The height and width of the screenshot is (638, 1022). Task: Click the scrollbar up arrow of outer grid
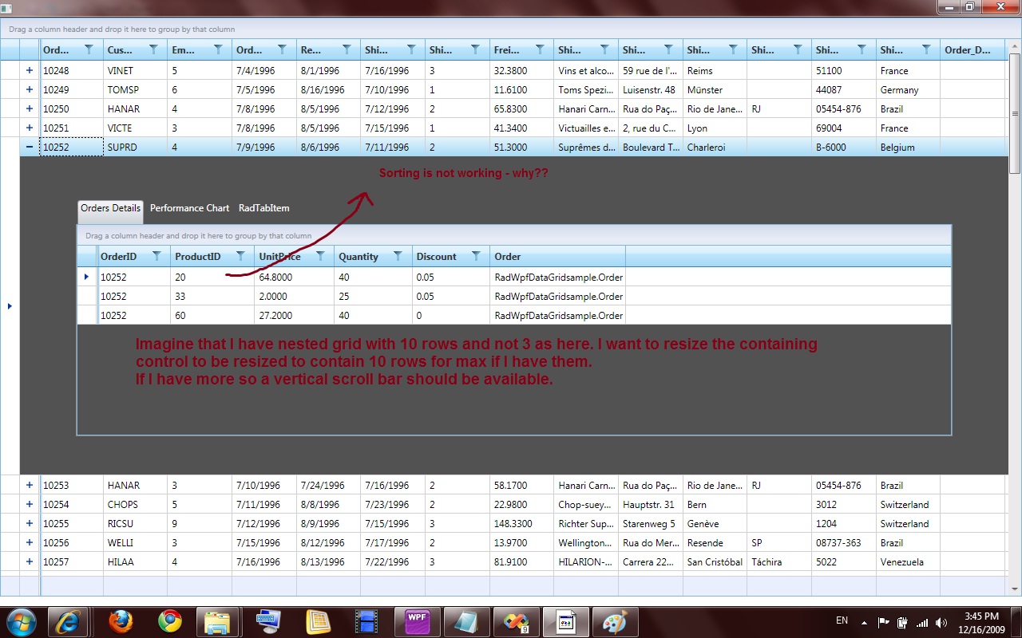click(1015, 46)
